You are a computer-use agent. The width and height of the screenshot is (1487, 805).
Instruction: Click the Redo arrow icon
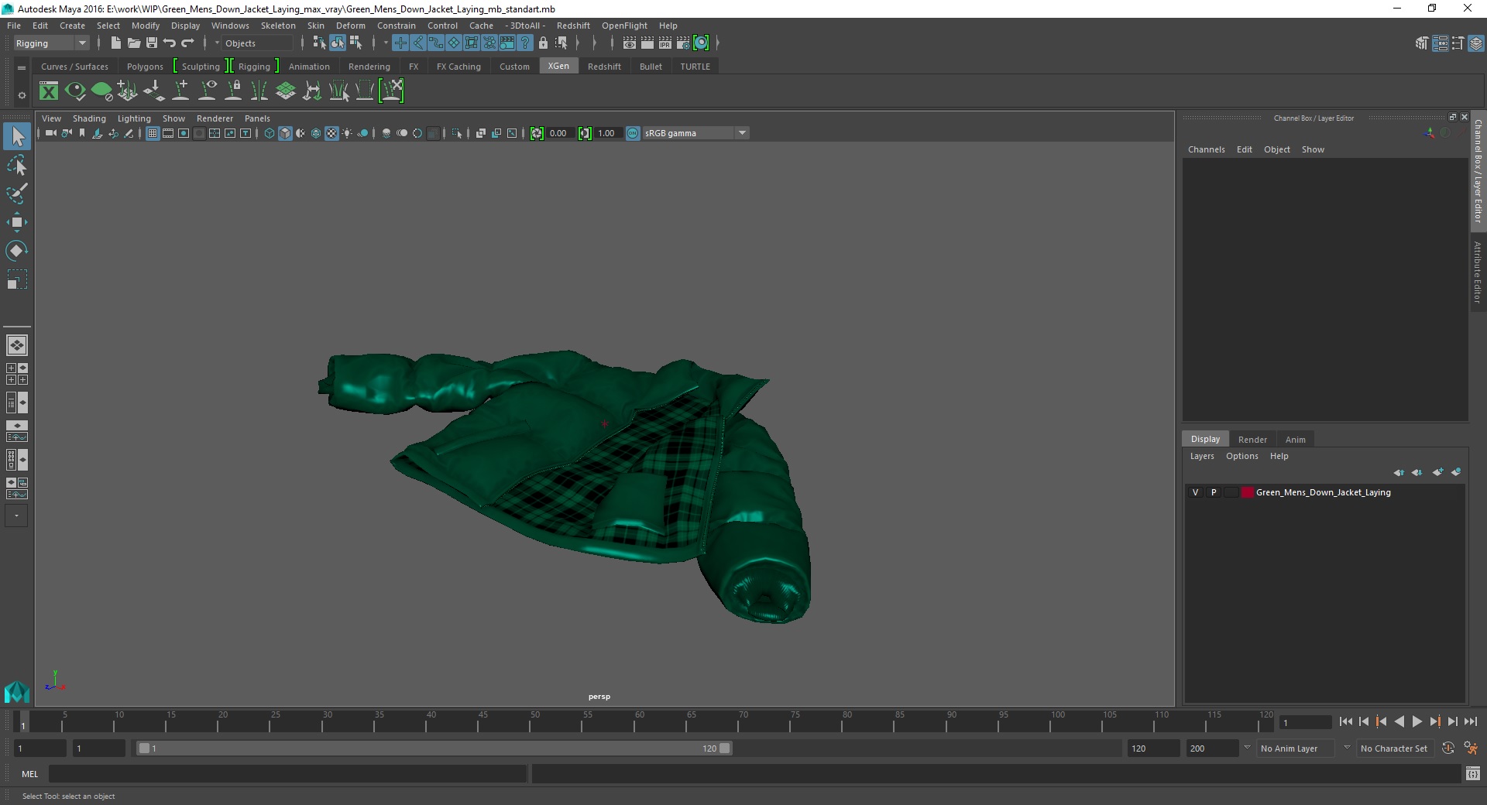(x=187, y=43)
